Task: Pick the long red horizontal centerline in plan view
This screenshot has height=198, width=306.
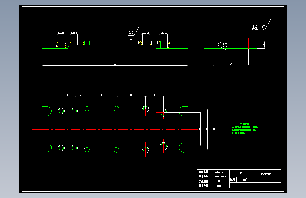Action: pyautogui.click(x=115, y=129)
